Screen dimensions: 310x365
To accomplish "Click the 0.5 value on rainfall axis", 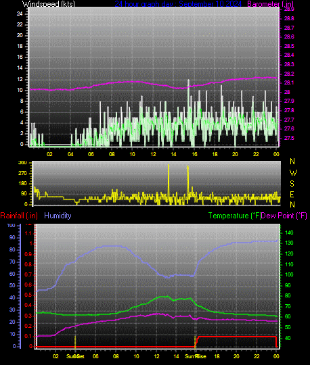I will click(28, 295).
